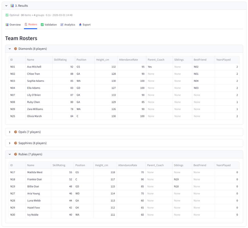Select the Frankie Osei name cell
Viewport: 248px width, 228px height.
click(x=34, y=180)
